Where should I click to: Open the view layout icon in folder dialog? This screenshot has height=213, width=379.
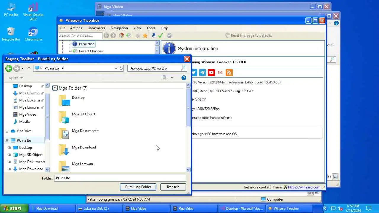click(165, 78)
